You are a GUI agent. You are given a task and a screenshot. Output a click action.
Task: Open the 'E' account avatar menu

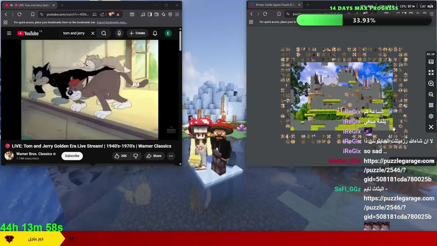click(168, 33)
